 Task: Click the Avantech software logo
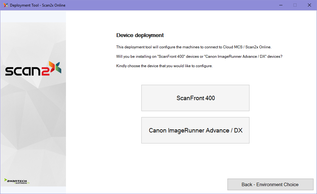coord(17,181)
